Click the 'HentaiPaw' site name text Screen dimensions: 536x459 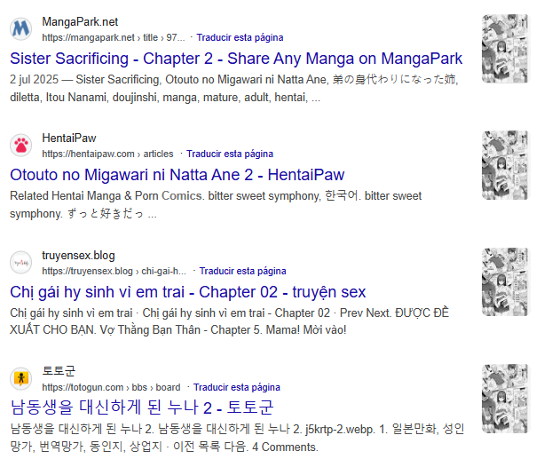69,138
